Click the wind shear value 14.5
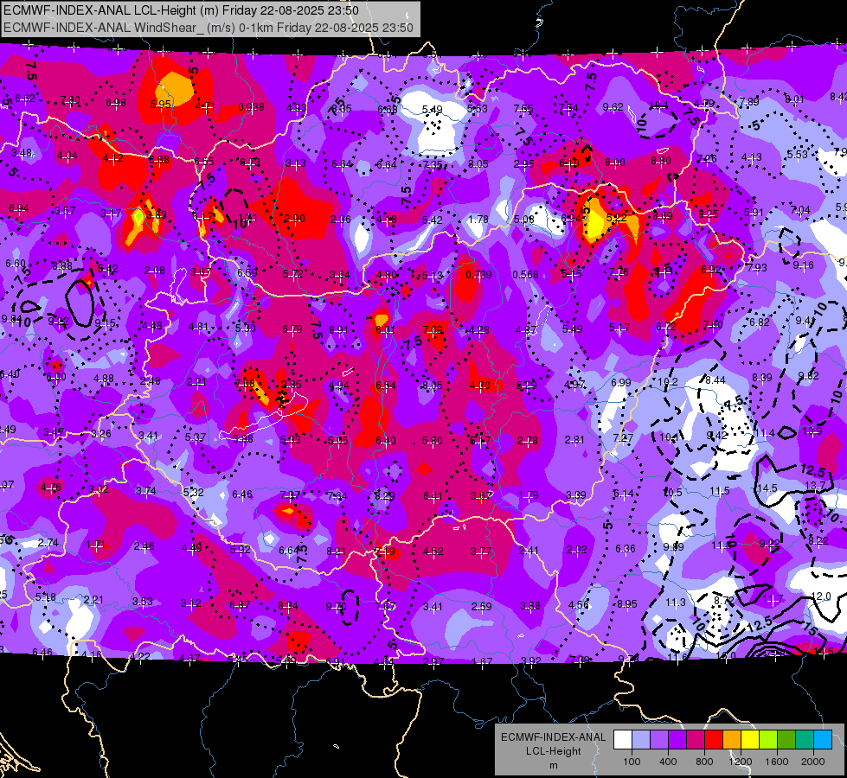 tap(767, 488)
